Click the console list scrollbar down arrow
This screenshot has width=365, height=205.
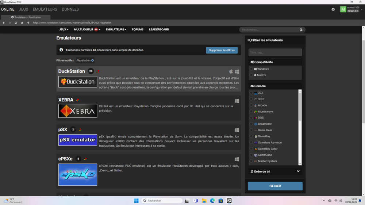click(x=300, y=164)
